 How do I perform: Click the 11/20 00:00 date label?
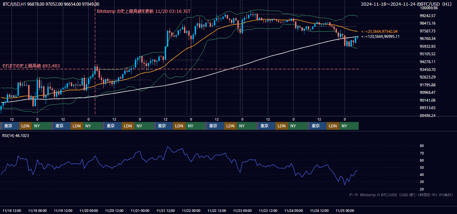[x=89, y=210]
